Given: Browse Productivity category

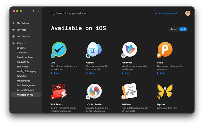Looking at the screenshot, I should [23, 62].
